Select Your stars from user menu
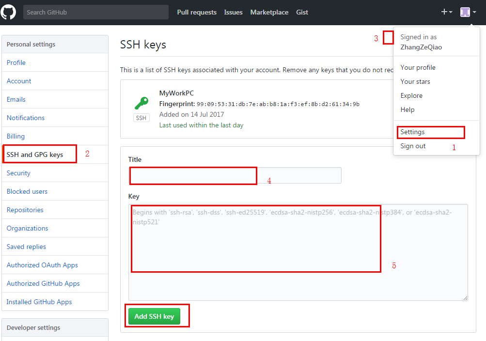This screenshot has width=486, height=341. pos(415,81)
